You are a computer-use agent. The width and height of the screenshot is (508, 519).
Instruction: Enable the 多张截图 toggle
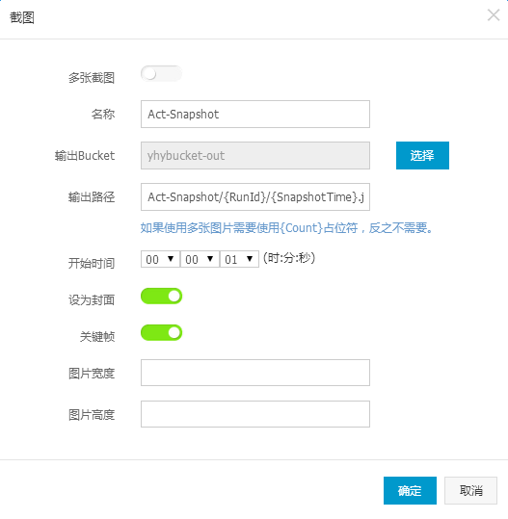click(161, 74)
